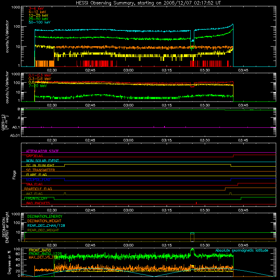
Task: Select the orange 6-12 keV legend label
Action: [x=37, y=12]
